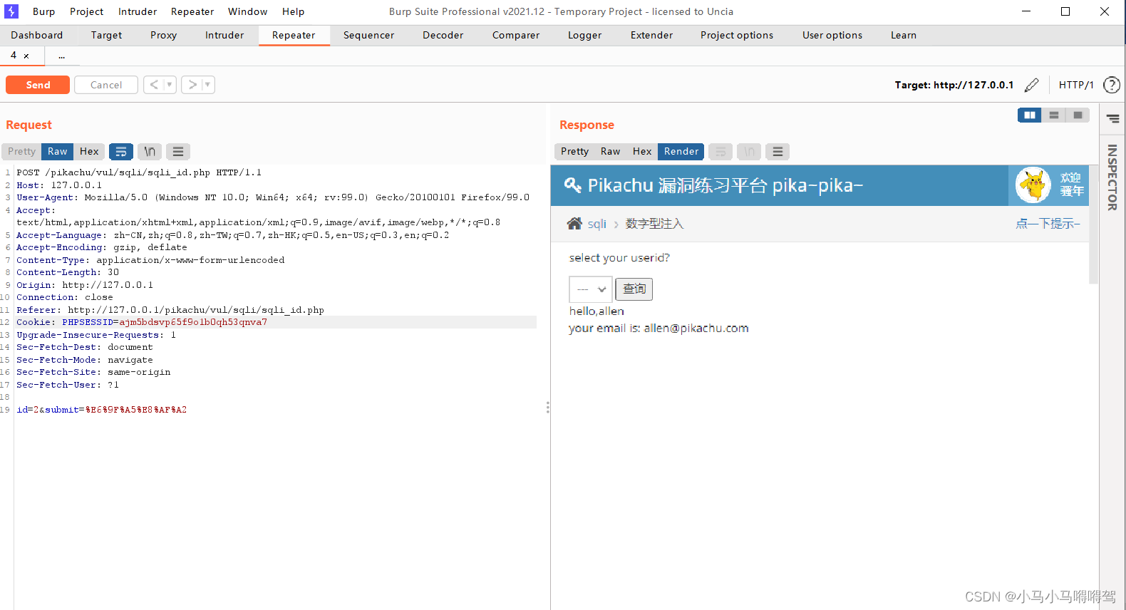
Task: Switch to Sequencer tab
Action: coord(368,35)
